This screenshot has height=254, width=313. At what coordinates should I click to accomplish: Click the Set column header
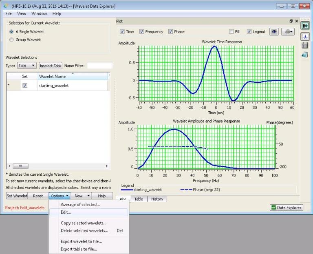pyautogui.click(x=25, y=76)
